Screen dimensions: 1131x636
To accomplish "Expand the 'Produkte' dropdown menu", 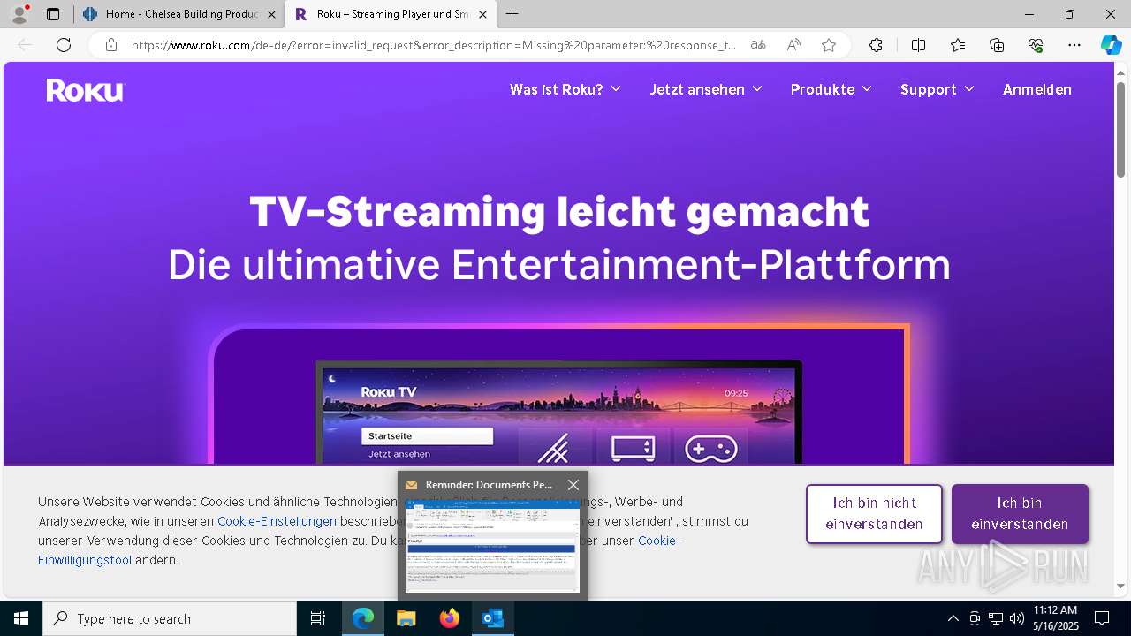I will click(831, 89).
